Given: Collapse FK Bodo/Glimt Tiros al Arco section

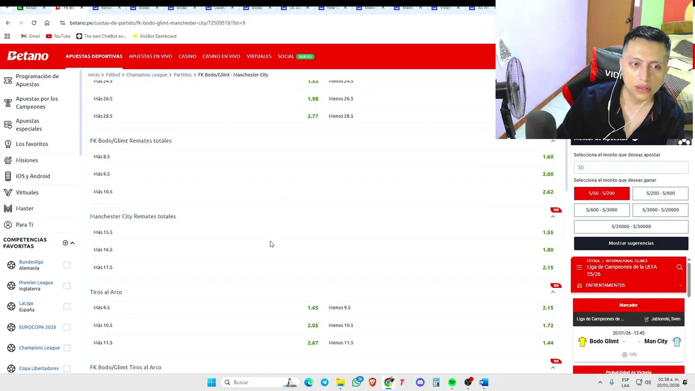Looking at the screenshot, I should click(x=553, y=368).
